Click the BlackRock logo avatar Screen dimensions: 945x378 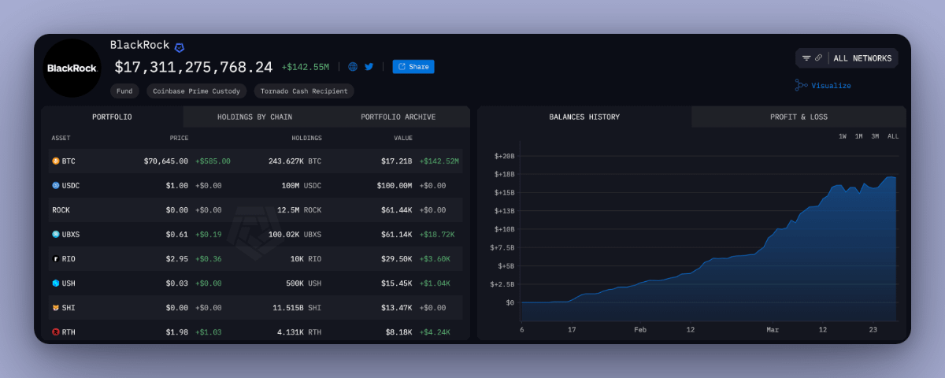[72, 68]
